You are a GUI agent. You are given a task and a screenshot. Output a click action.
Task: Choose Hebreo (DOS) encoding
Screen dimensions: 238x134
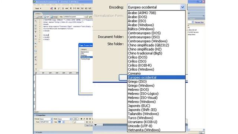coord(156,89)
